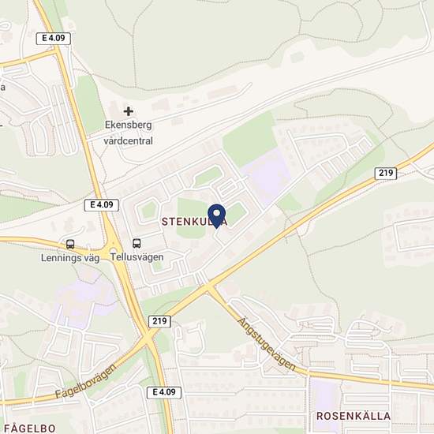Click the large green park north of Stenkulla
434x434 pixels.
coord(249,139)
